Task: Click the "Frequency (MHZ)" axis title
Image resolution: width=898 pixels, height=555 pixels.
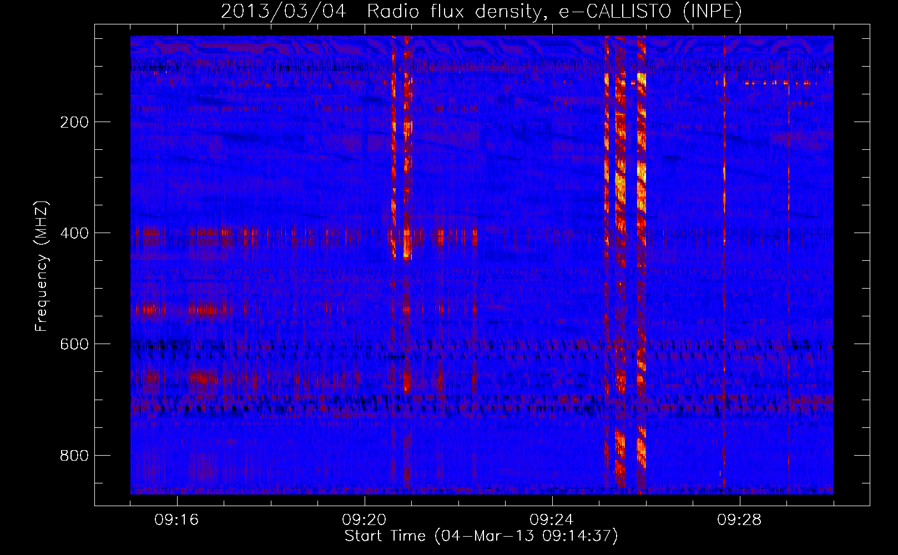Action: pos(42,266)
